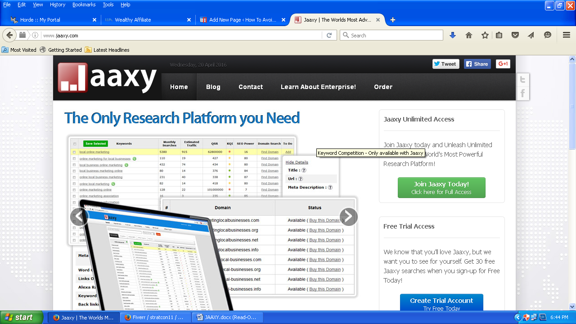The image size is (576, 324).
Task: Open the Latest Headlines feed bookmark
Action: pos(107,50)
